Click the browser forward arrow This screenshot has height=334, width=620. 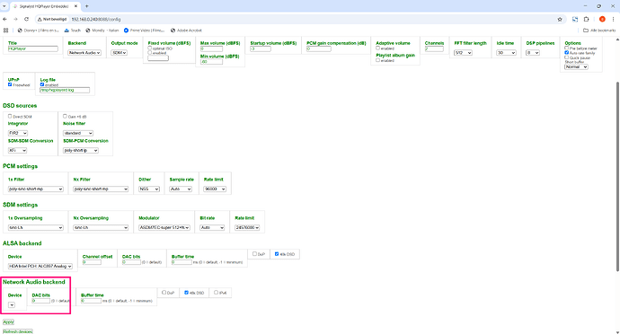pos(15,19)
